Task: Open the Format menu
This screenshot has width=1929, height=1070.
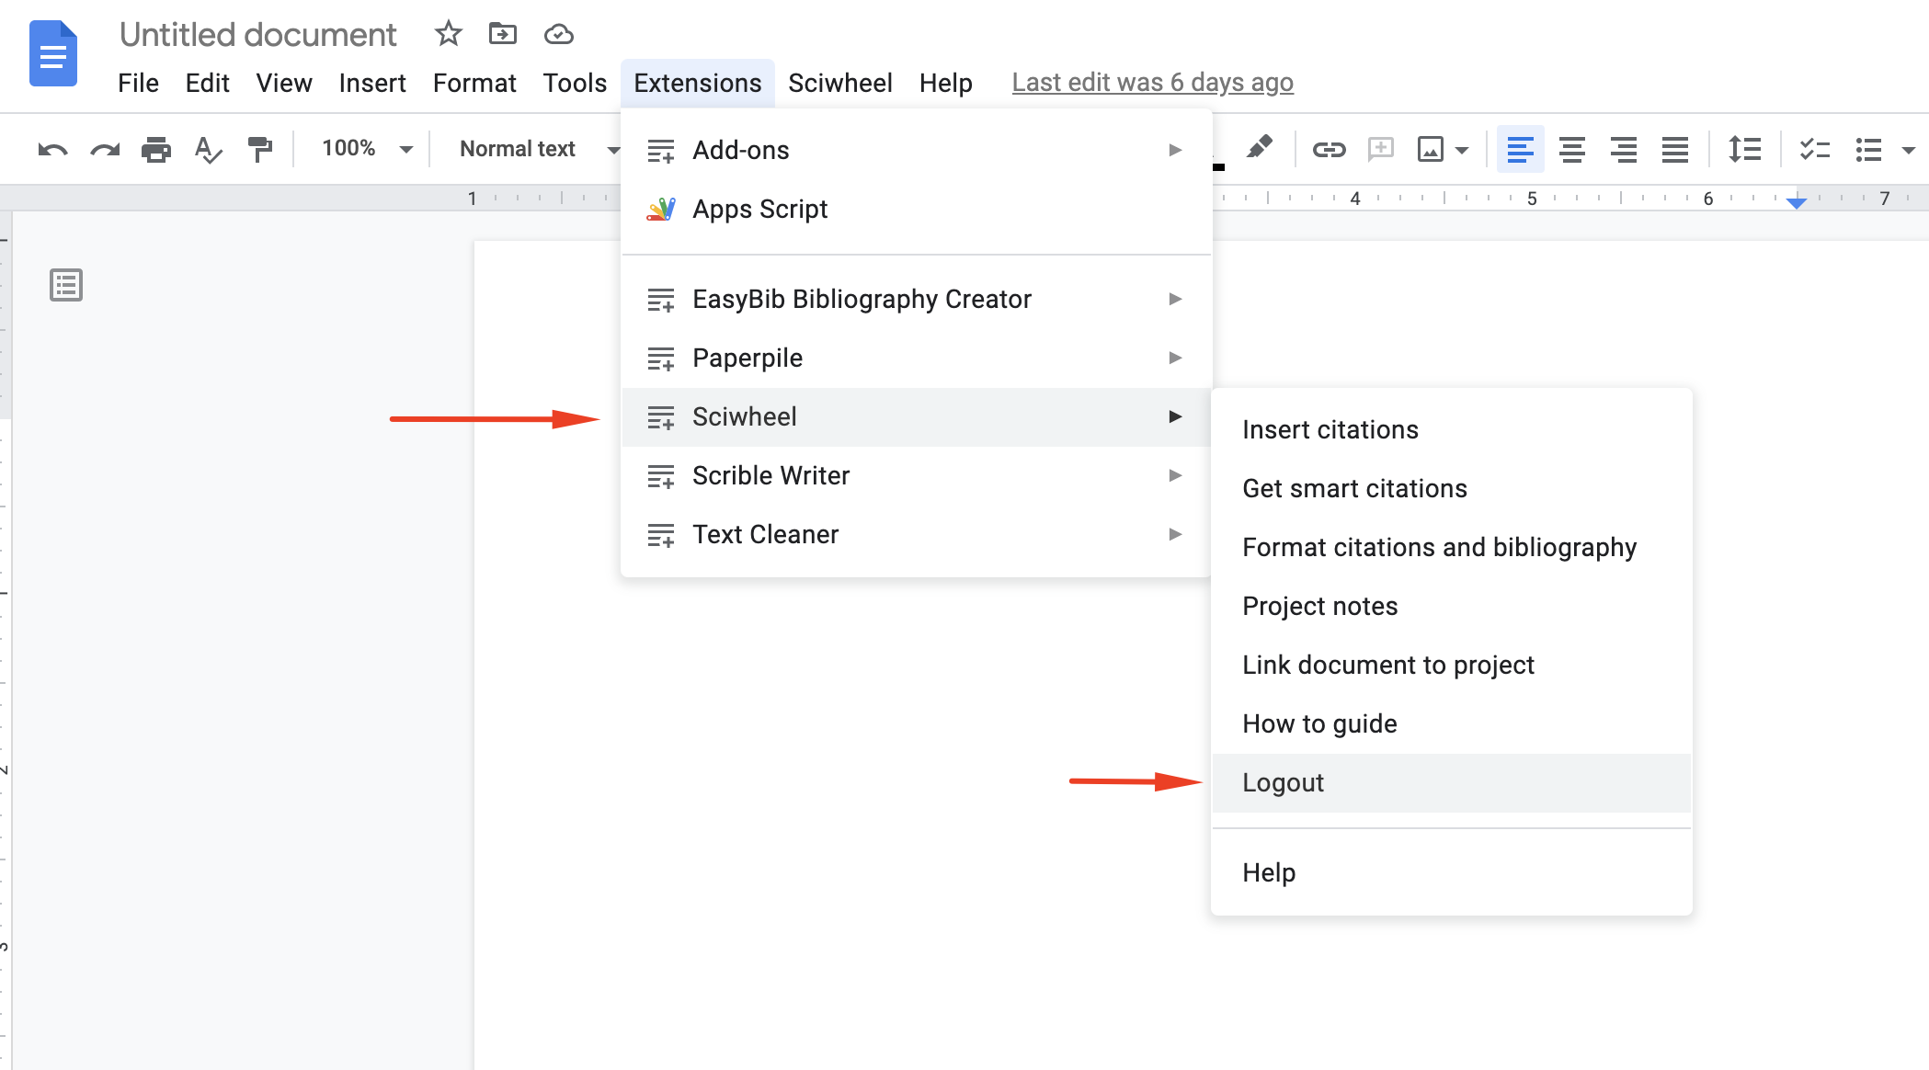Action: pyautogui.click(x=474, y=83)
